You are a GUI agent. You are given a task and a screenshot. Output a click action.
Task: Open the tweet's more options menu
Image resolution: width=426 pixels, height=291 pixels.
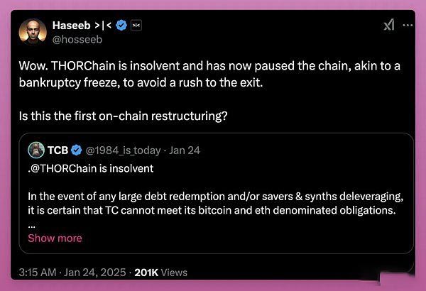click(x=408, y=25)
